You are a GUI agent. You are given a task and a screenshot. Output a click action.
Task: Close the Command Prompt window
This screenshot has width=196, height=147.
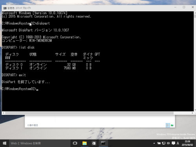[192, 7]
